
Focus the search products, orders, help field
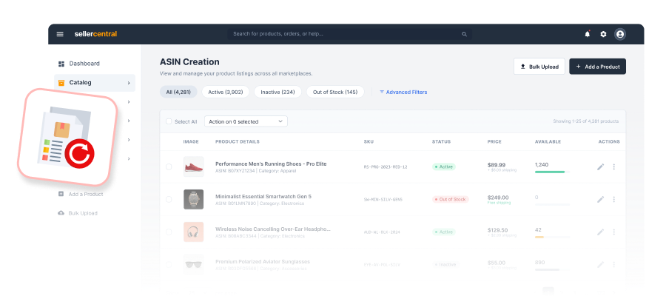click(x=349, y=34)
